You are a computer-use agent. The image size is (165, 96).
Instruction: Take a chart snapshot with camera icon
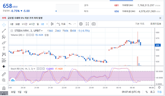[x=94, y=24]
